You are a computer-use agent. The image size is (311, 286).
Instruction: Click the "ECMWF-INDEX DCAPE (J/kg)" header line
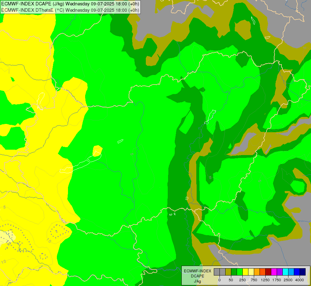tap(70, 4)
